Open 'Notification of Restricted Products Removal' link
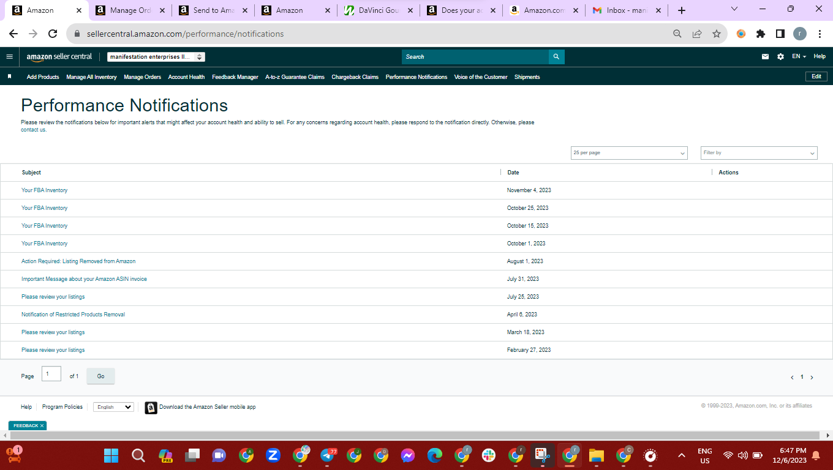This screenshot has height=470, width=833. click(x=73, y=315)
